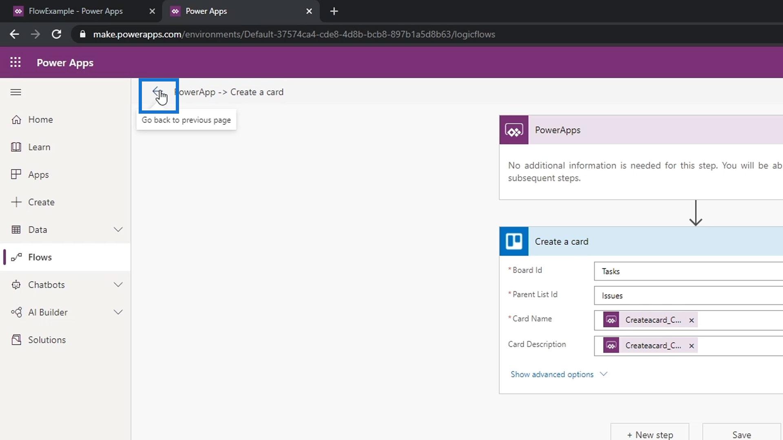This screenshot has height=440, width=783.
Task: Open Solutions in the left navigation
Action: coord(46,340)
